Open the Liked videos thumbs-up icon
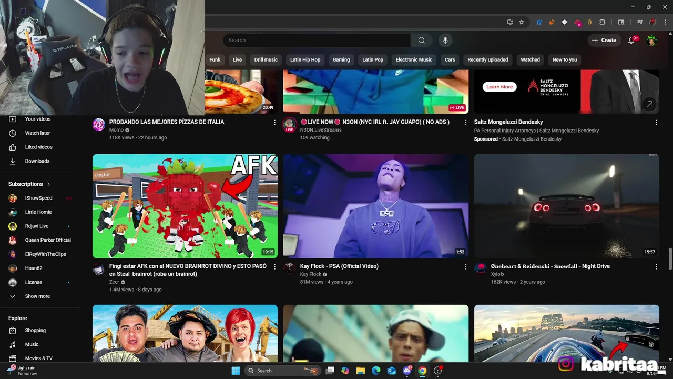Screen dimensions: 673x379 coord(13,147)
